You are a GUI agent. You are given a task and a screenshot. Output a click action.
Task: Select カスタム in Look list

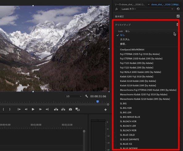click(125, 39)
